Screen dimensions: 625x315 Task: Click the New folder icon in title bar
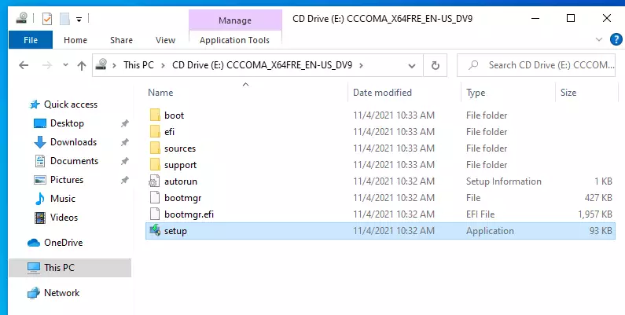(x=64, y=19)
